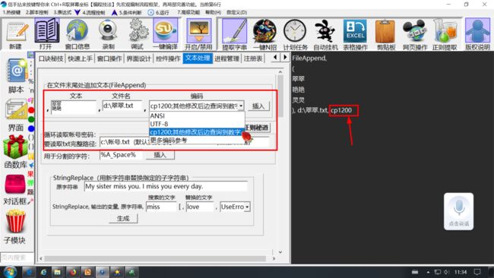Open File Explorer taskbar icon
Viewport: 494px width, 278px height.
[x=57, y=272]
